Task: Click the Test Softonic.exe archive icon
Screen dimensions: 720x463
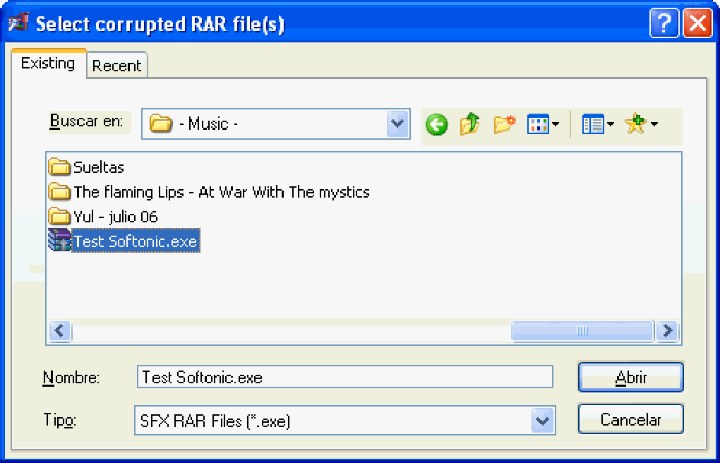Action: [x=59, y=240]
